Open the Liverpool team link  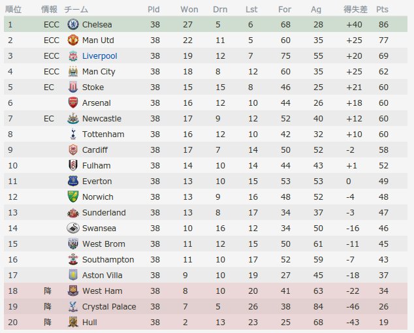pyautogui.click(x=99, y=56)
